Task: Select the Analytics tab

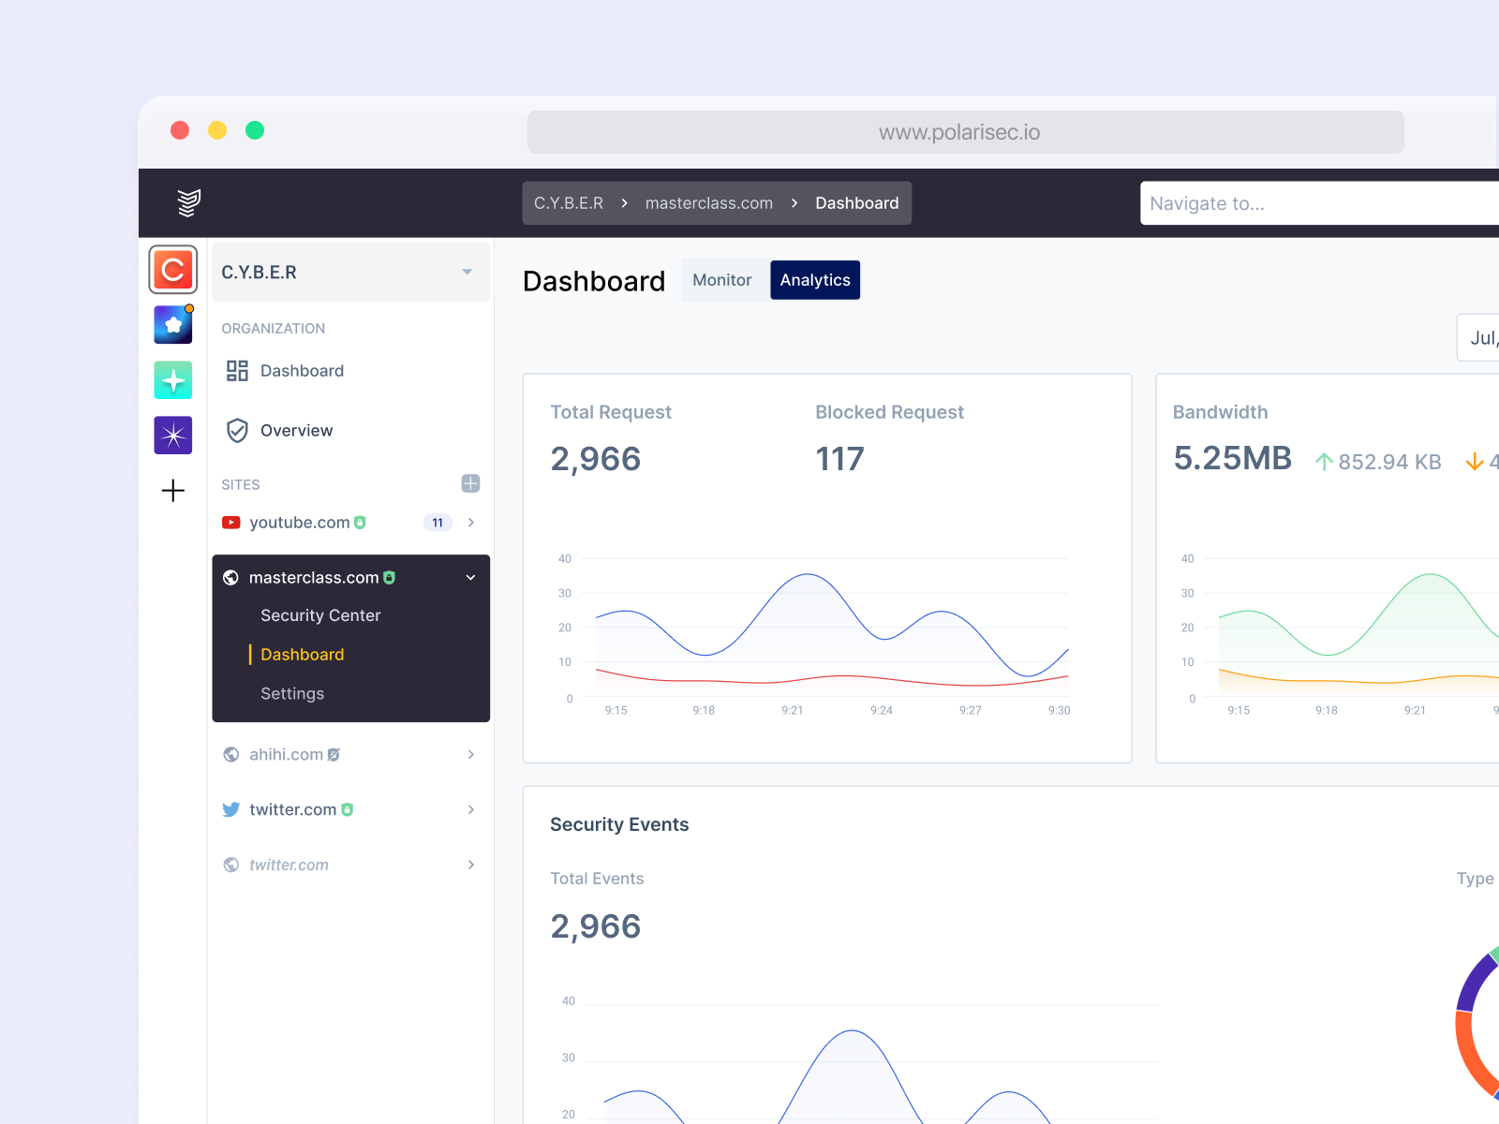Action: coord(815,280)
